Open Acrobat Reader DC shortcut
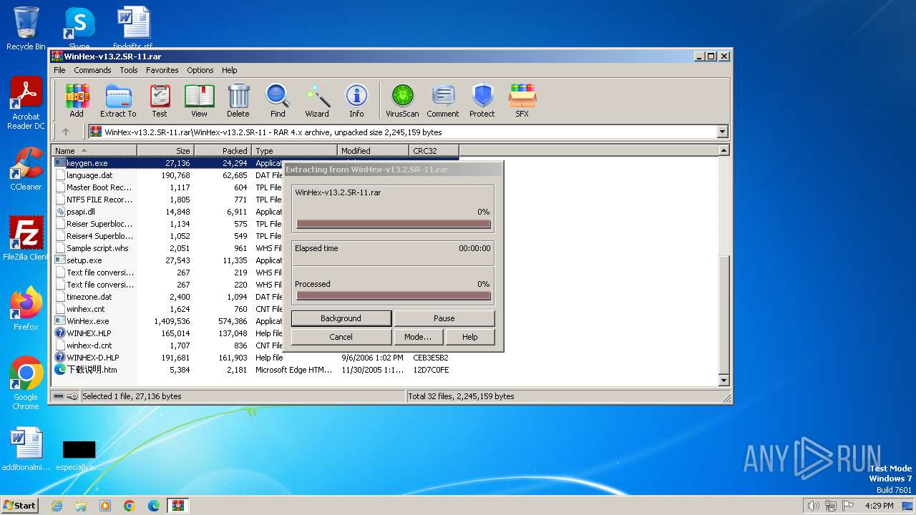This screenshot has width=916, height=515. [26, 104]
